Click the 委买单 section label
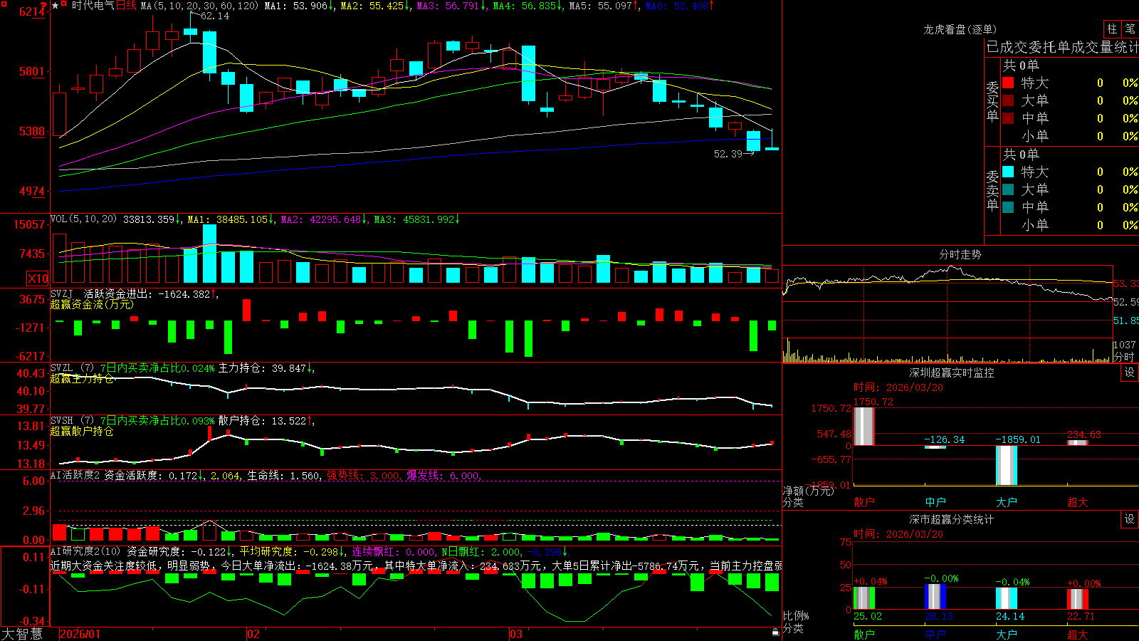The width and height of the screenshot is (1139, 641). 992,102
